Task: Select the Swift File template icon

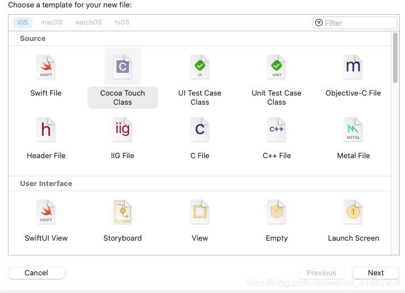Action: click(46, 67)
